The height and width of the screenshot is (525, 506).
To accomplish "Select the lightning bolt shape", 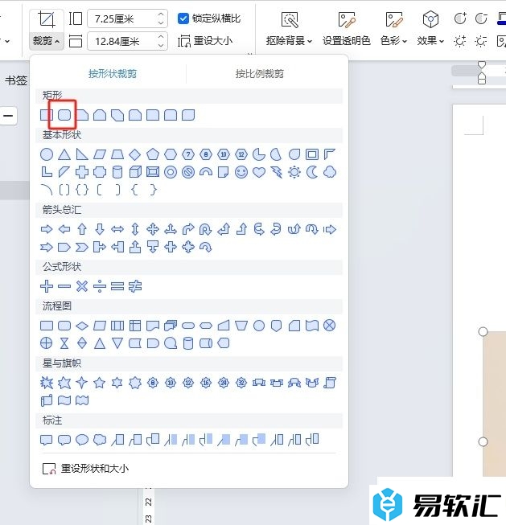I will coord(277,172).
